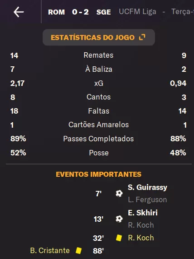Image resolution: width=194 pixels, height=259 pixels.
Task: Select the Posse statistic row
Action: 98,153
